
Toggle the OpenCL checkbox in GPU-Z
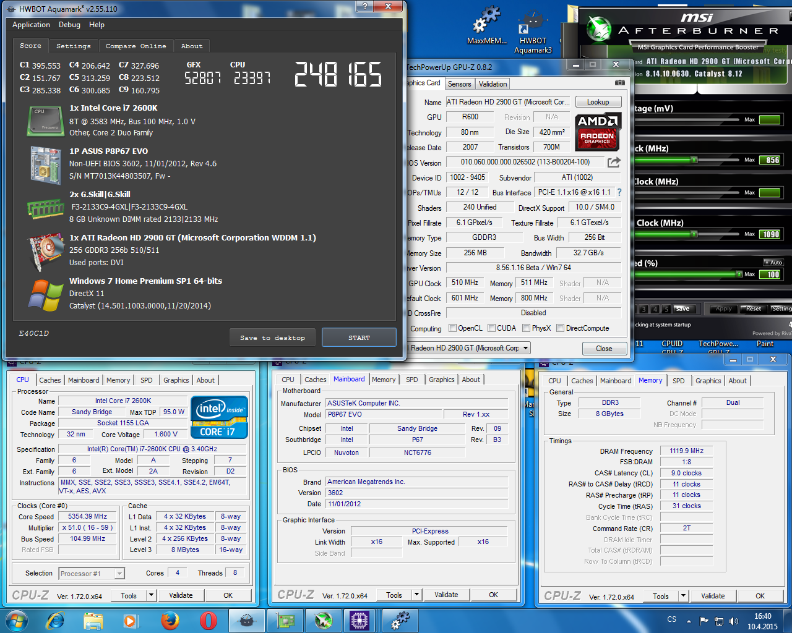pyautogui.click(x=452, y=328)
